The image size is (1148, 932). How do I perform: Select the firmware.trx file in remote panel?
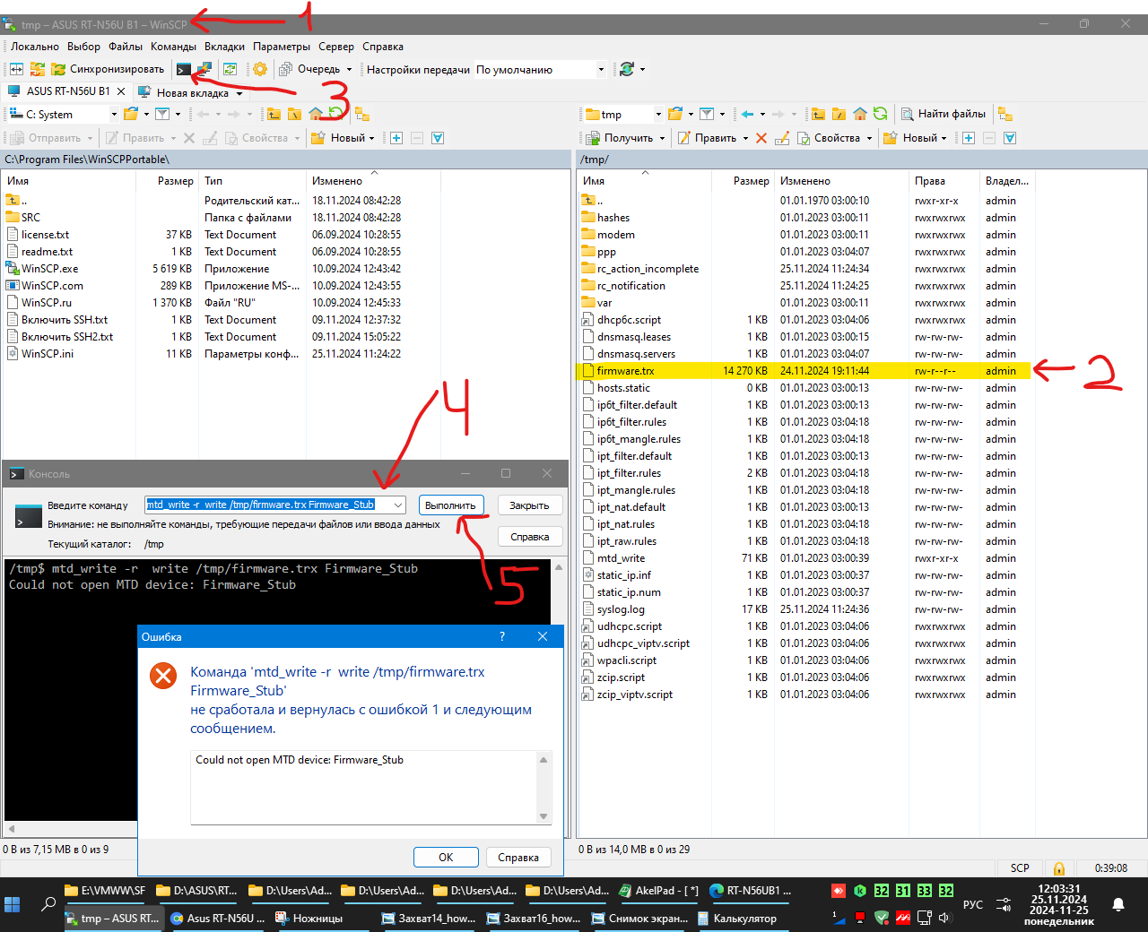point(625,371)
